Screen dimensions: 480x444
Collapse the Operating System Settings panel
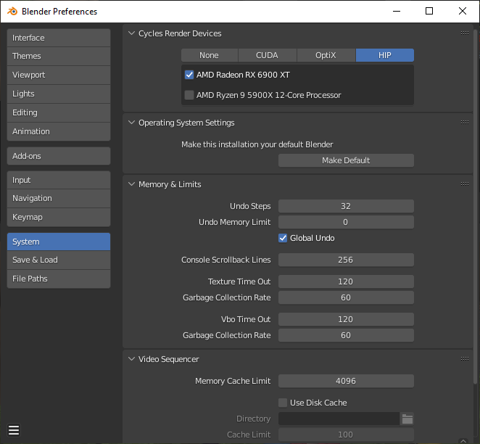pyautogui.click(x=132, y=123)
